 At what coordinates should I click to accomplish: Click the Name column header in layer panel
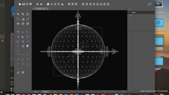tap(134, 12)
